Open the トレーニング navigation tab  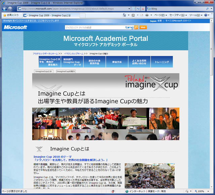click(162, 62)
